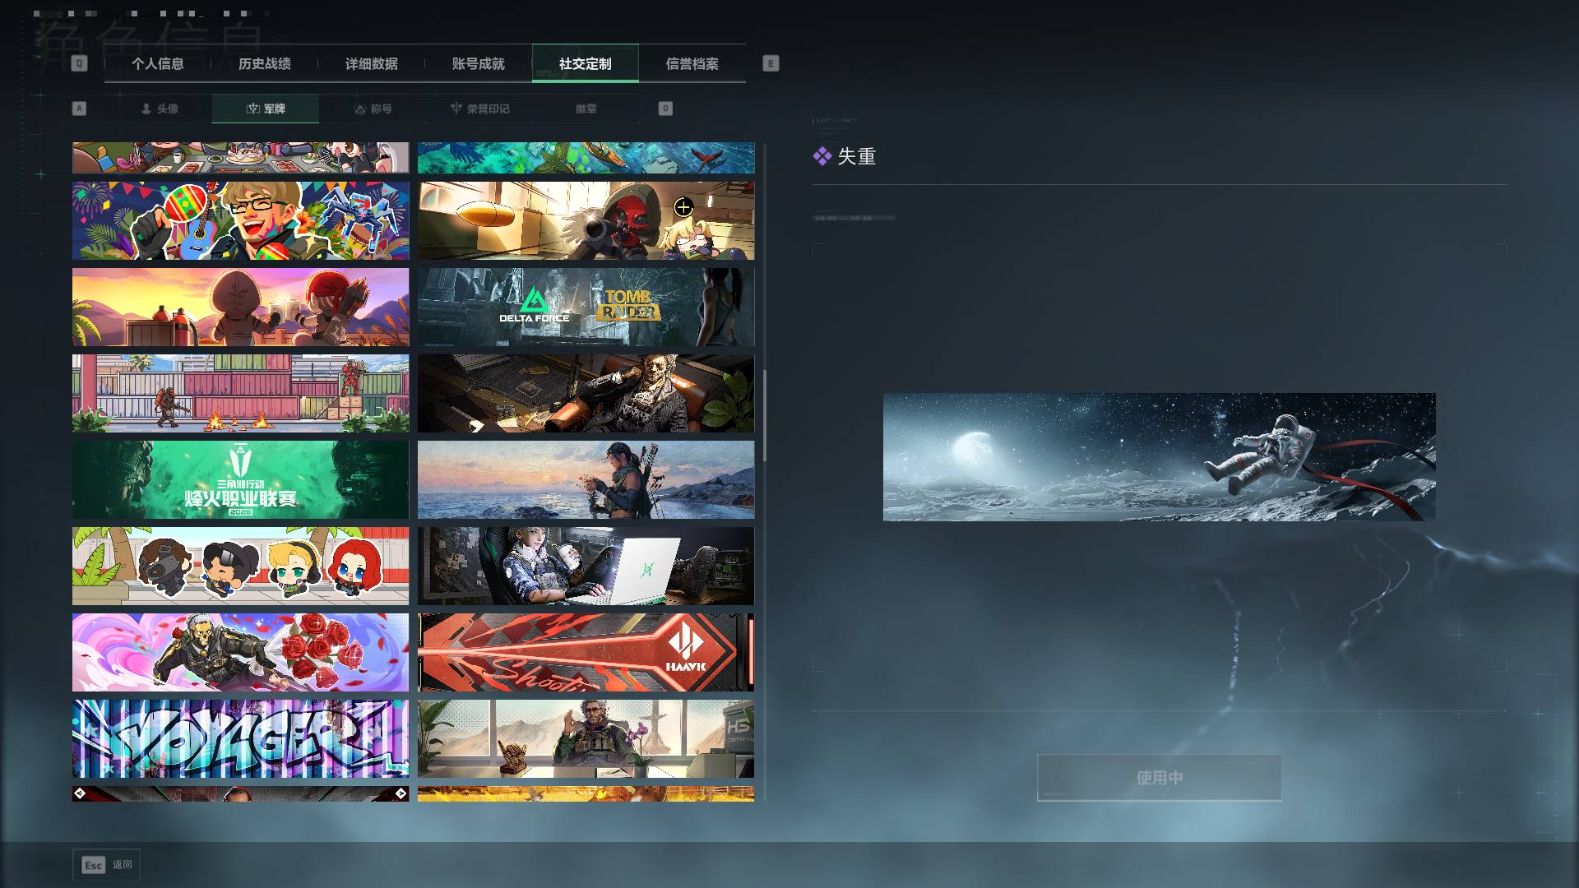Viewport: 1579px width, 888px height.
Task: Select the Delta Force Tomb Raider banner
Action: coord(586,307)
